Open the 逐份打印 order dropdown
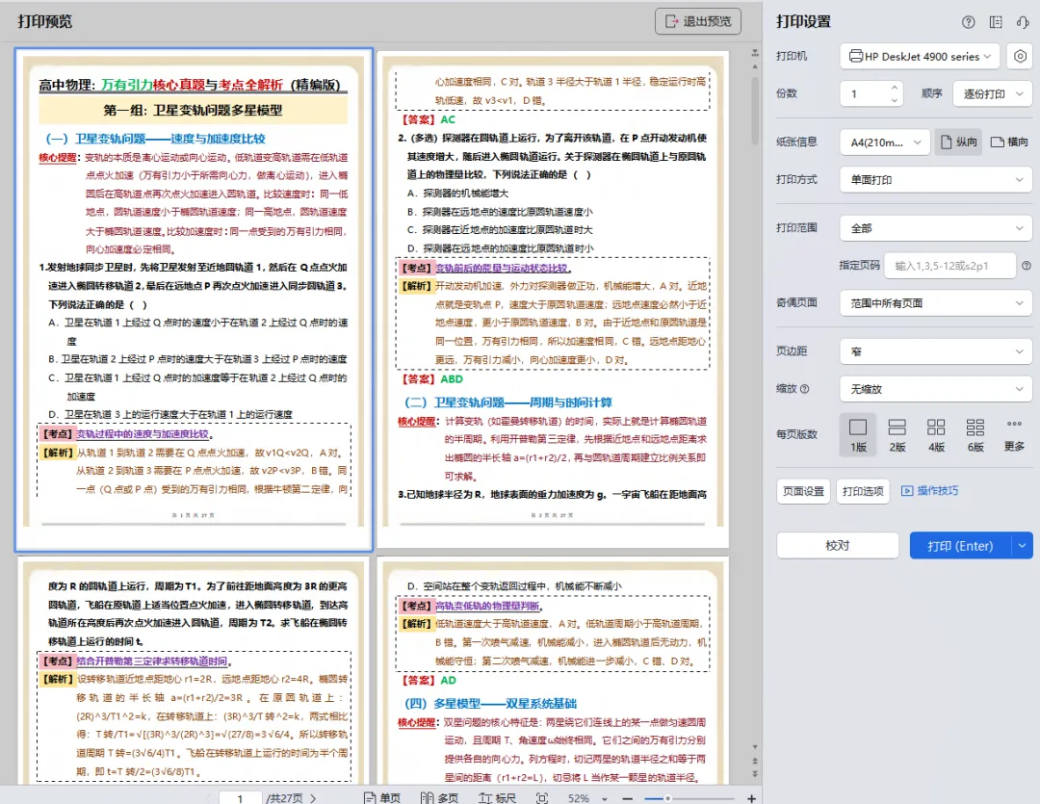The width and height of the screenshot is (1040, 804). point(992,93)
